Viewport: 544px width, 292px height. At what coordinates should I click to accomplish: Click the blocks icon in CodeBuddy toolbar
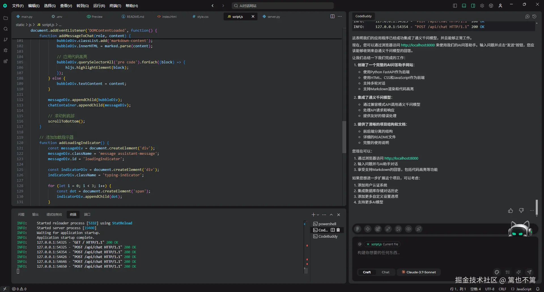click(x=378, y=229)
